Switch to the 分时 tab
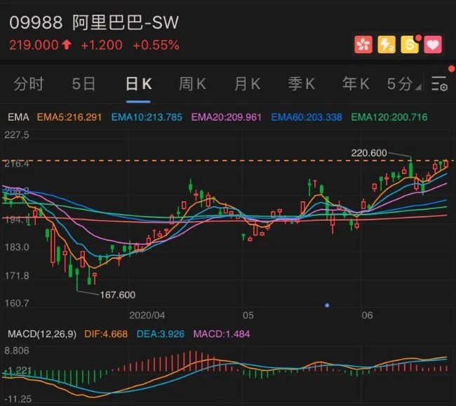The width and height of the screenshot is (456, 406). pyautogui.click(x=29, y=84)
